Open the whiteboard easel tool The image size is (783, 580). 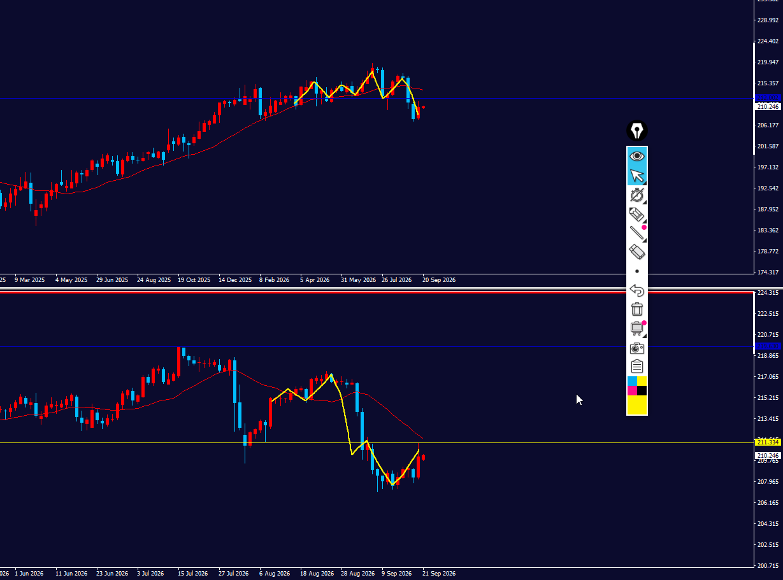(637, 329)
